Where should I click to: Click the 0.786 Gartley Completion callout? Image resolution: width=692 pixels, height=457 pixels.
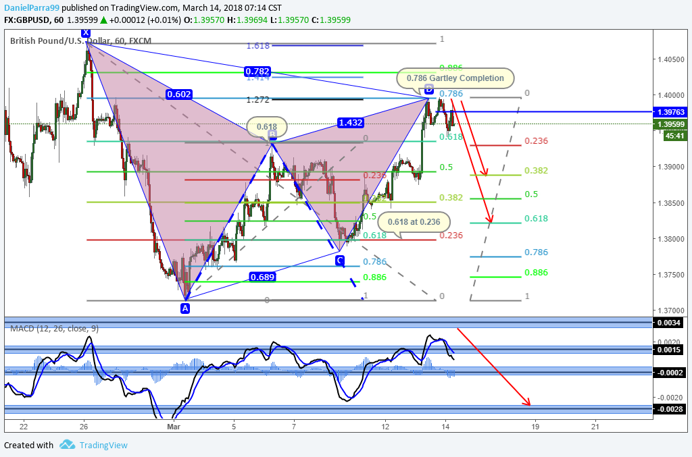[x=455, y=78]
